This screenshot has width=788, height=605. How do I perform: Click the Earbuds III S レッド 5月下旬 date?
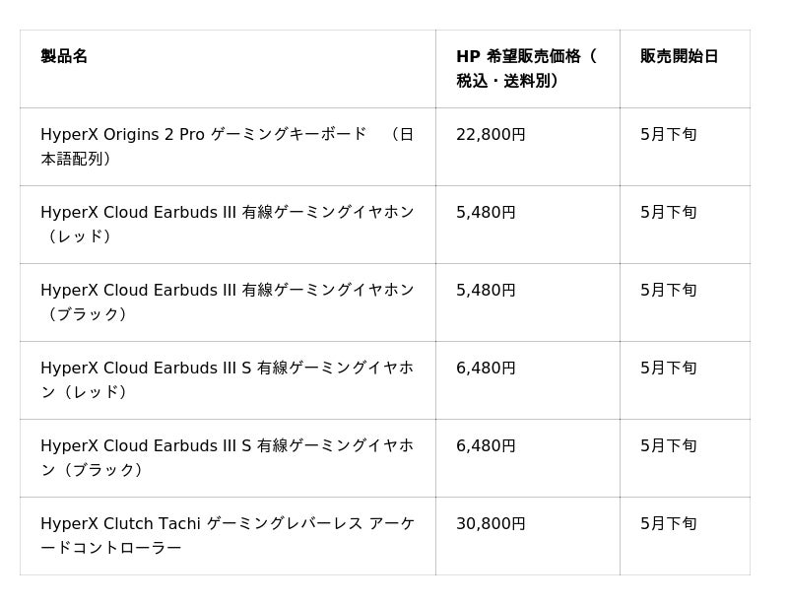click(668, 369)
